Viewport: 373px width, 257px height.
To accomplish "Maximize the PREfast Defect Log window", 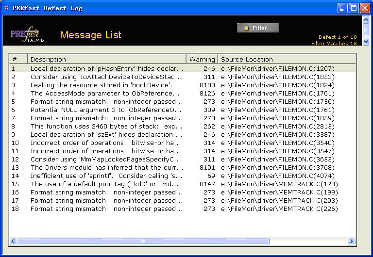I will tap(354, 8).
